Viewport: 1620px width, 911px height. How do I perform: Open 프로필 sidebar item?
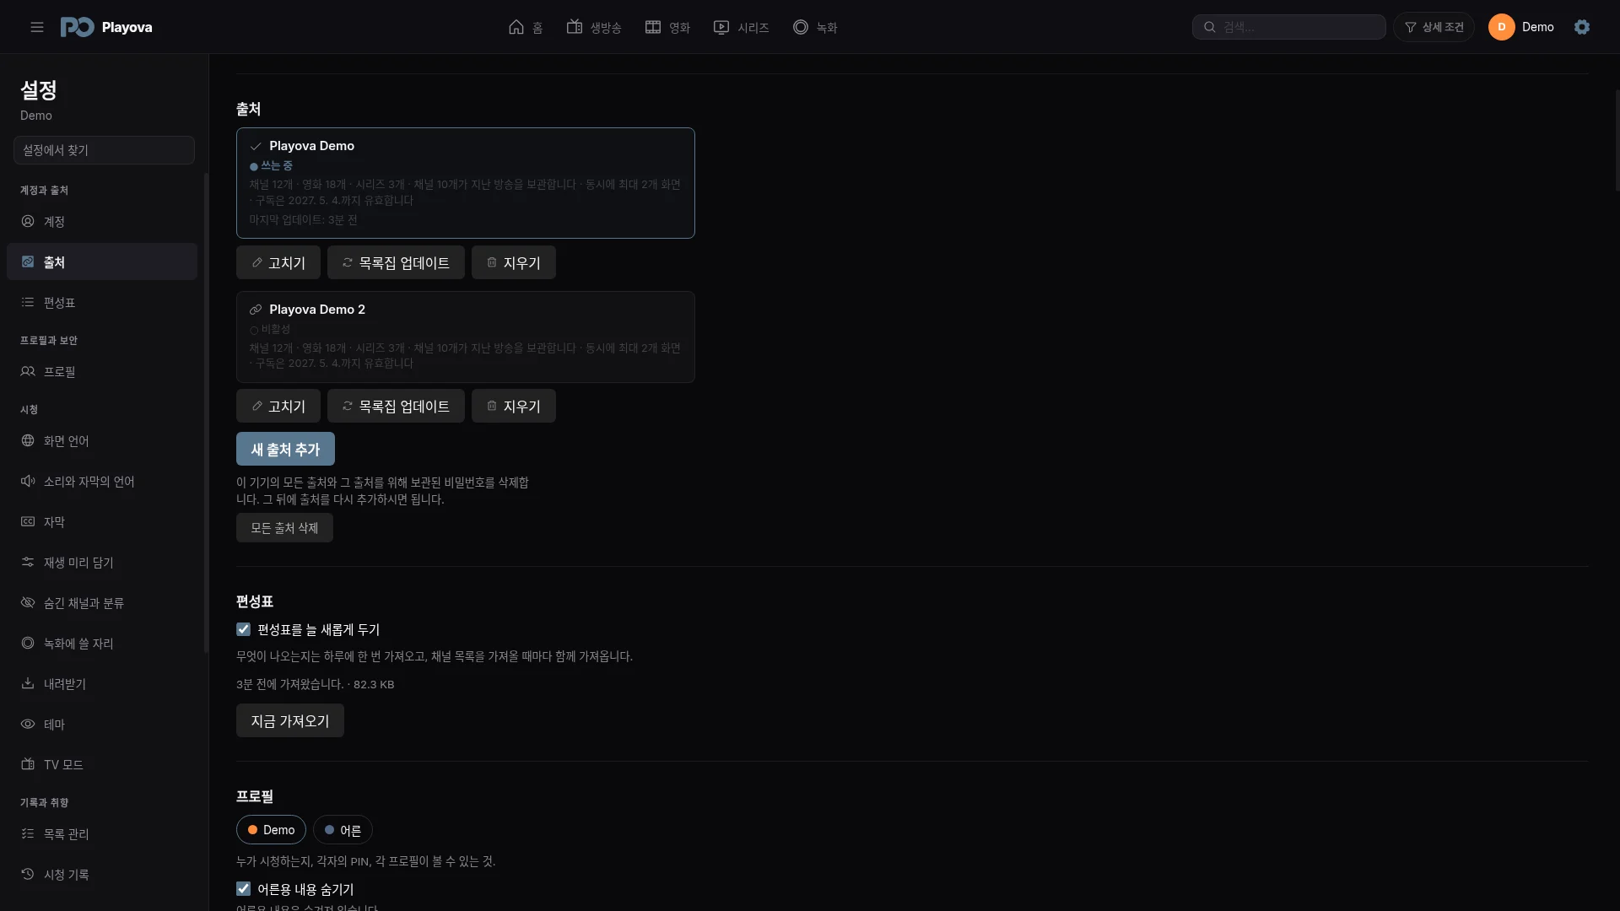[x=102, y=371]
